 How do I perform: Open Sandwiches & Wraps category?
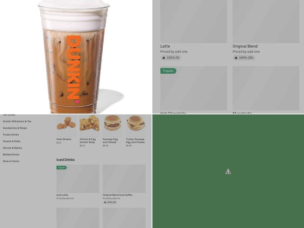pos(15,128)
